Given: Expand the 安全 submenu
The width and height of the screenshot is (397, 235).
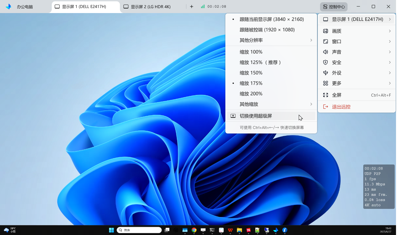Looking at the screenshot, I should click(x=357, y=62).
